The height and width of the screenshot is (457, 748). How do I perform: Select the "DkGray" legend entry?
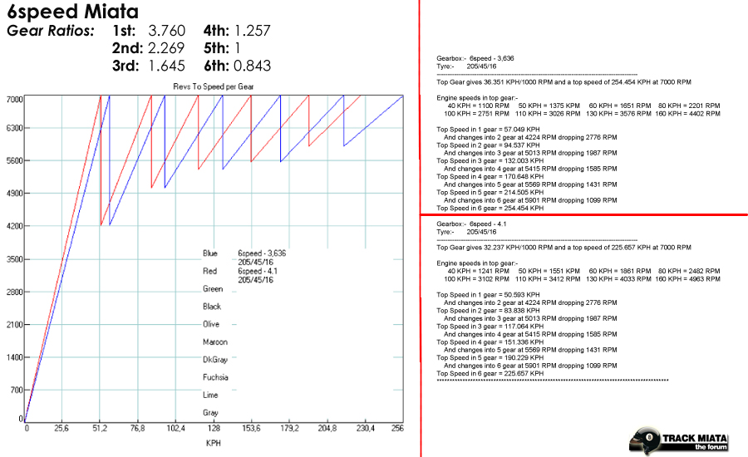pos(215,360)
